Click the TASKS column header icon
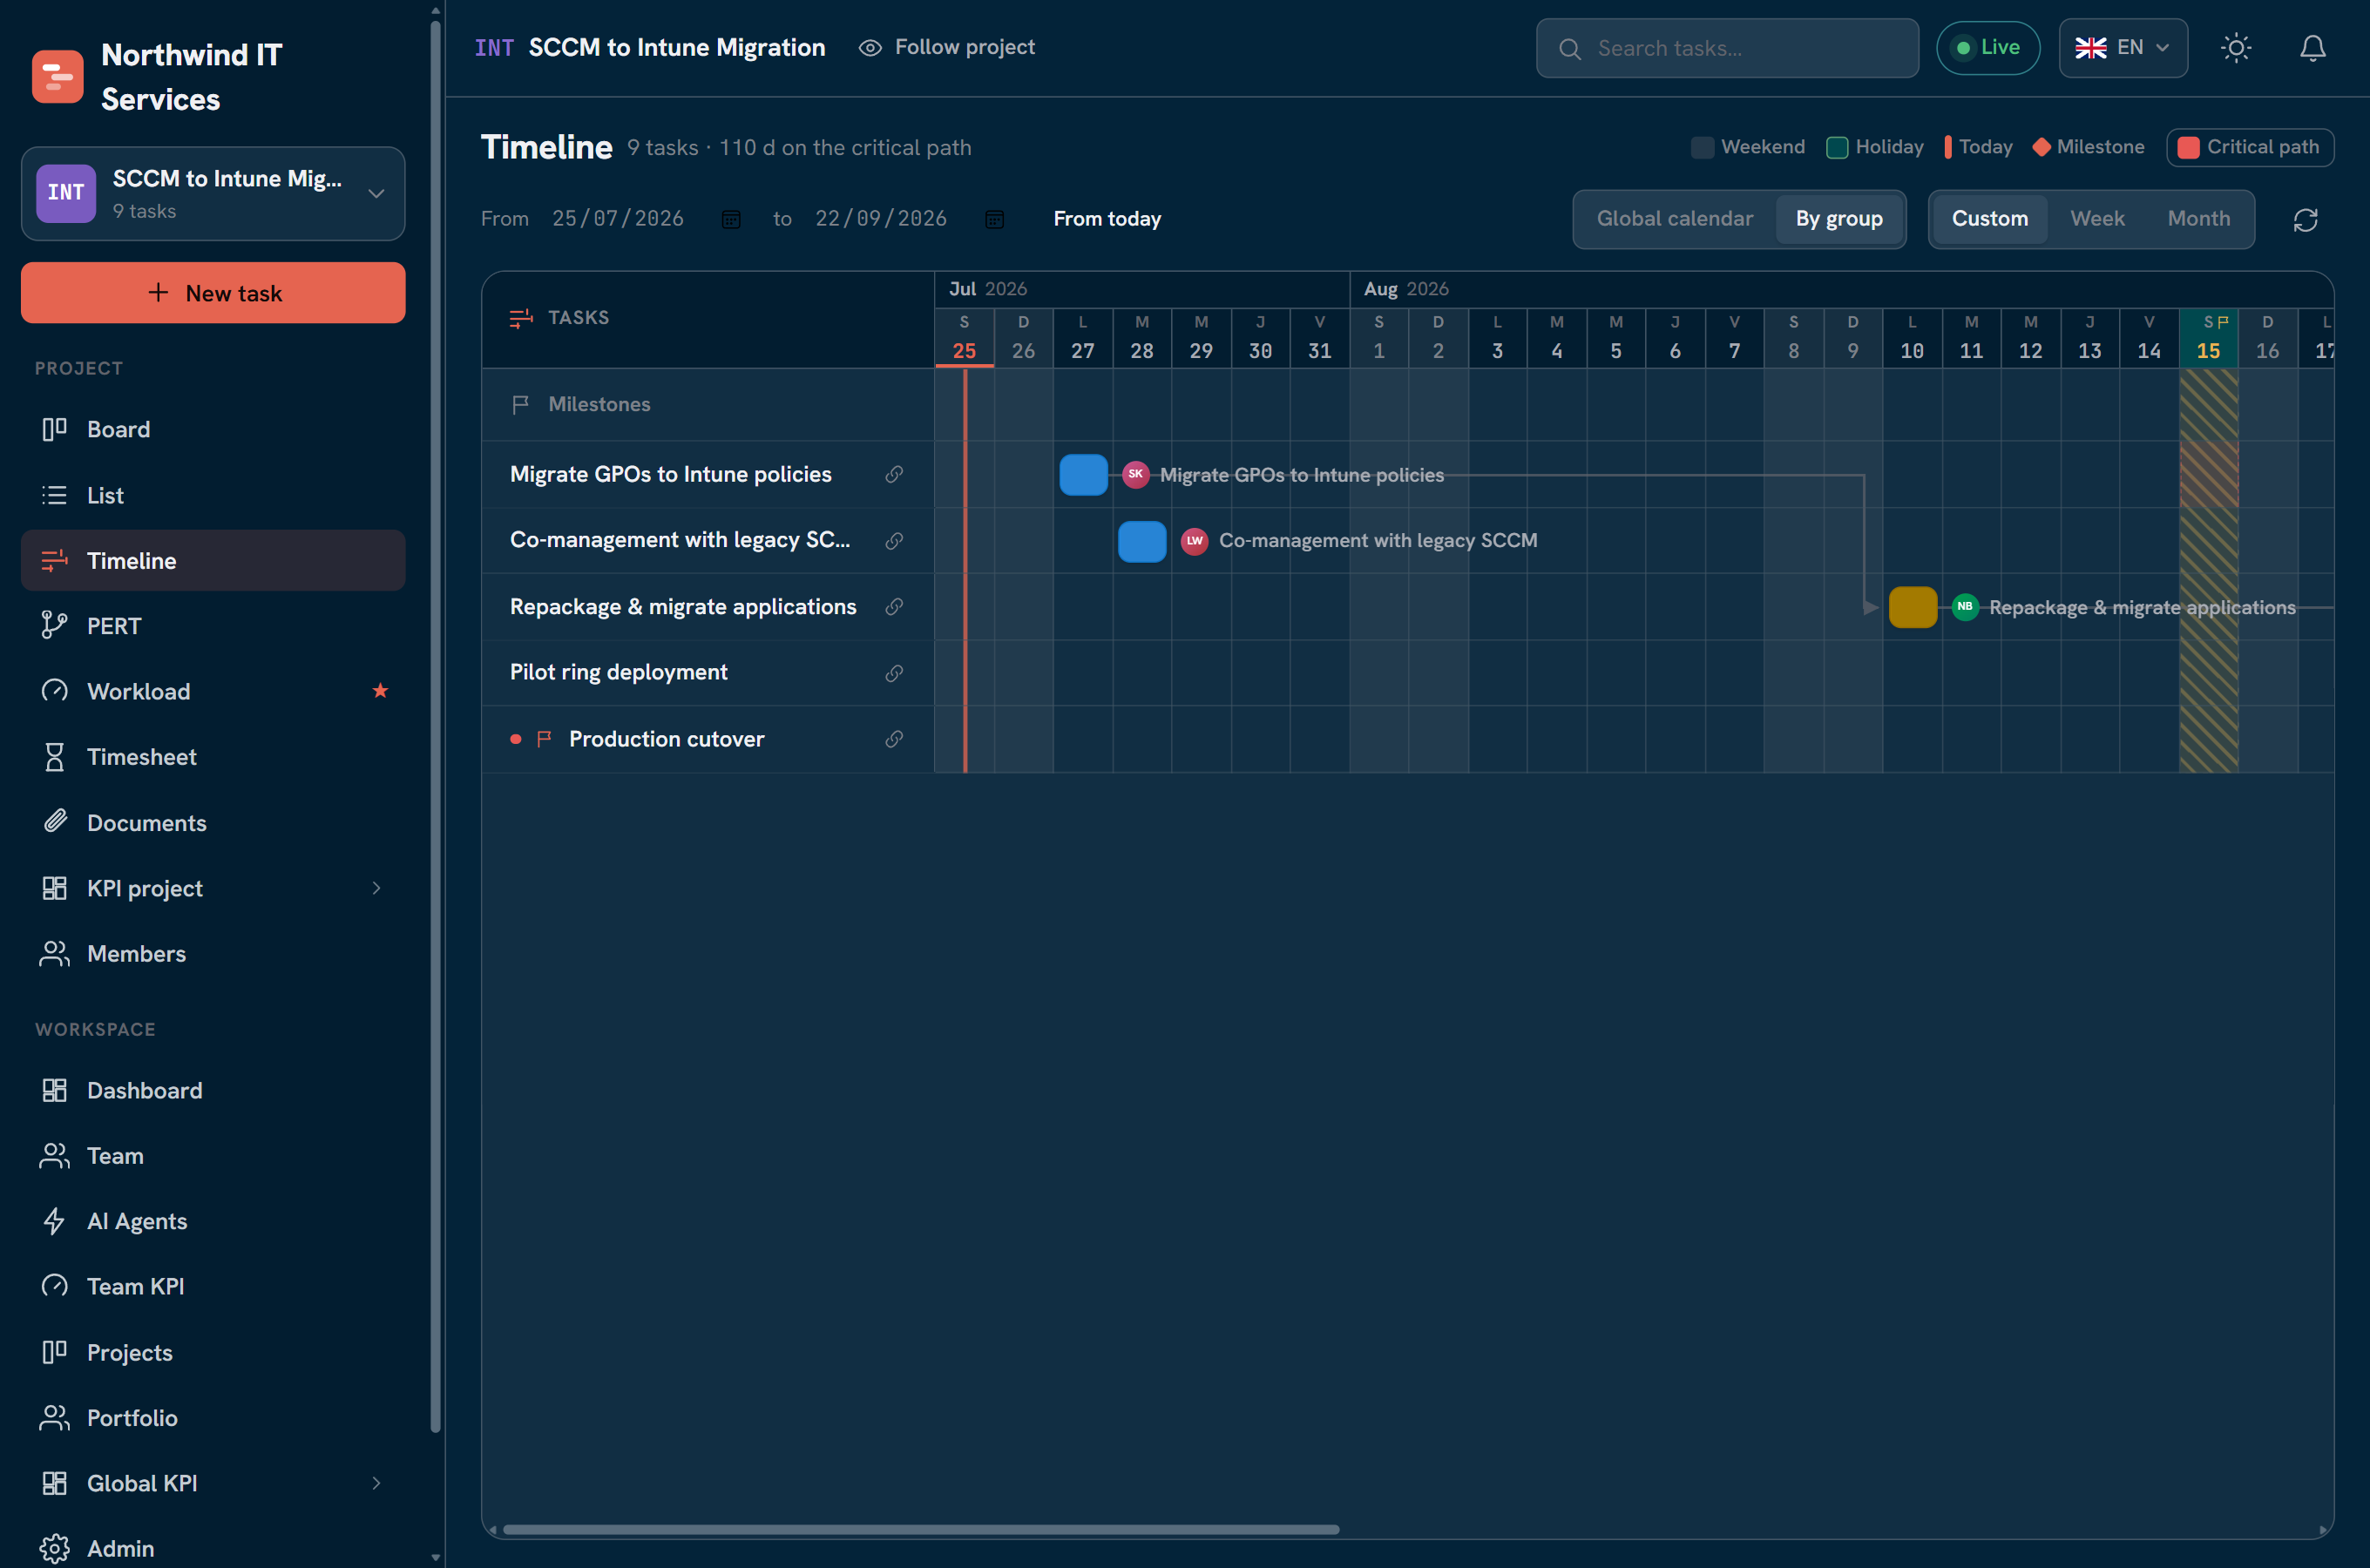 point(521,318)
